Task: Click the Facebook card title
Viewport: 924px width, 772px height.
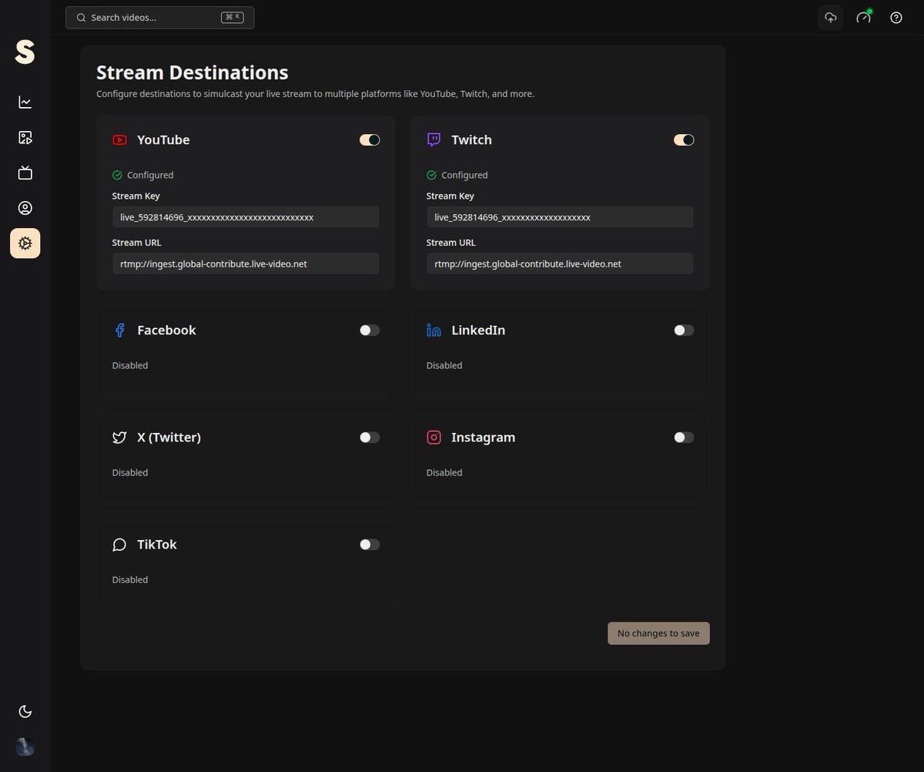Action: [x=166, y=331]
